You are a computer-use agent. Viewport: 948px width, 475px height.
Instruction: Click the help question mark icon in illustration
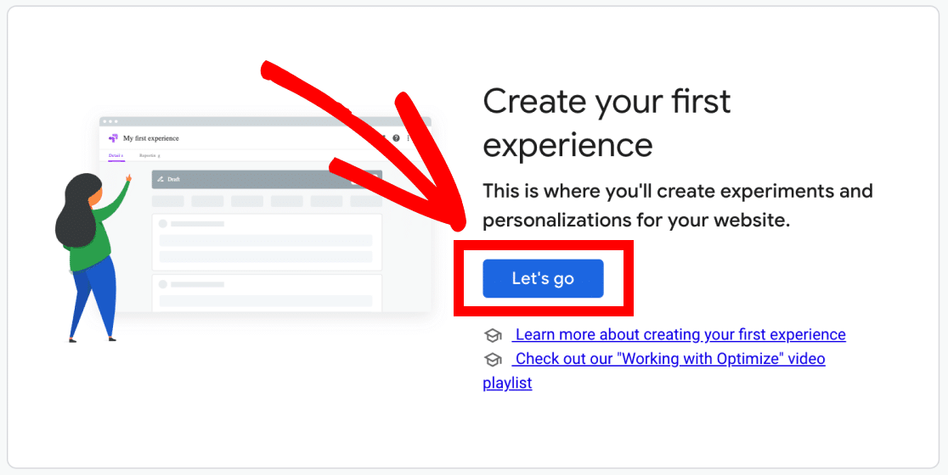[396, 138]
